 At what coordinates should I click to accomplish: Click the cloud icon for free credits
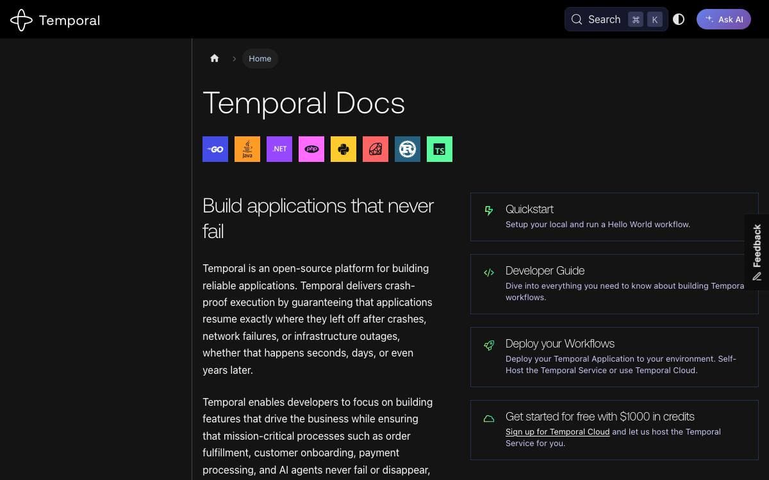[489, 419]
